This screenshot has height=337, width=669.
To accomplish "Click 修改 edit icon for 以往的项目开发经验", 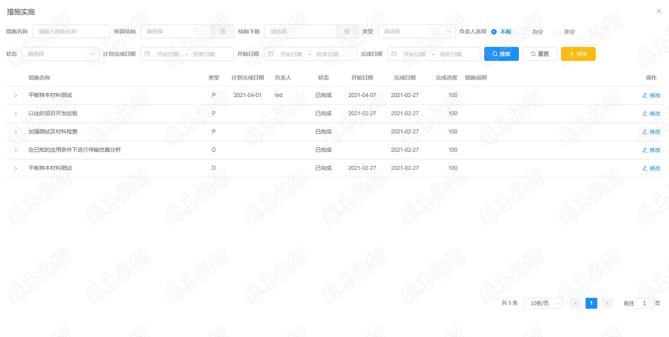I will click(645, 114).
